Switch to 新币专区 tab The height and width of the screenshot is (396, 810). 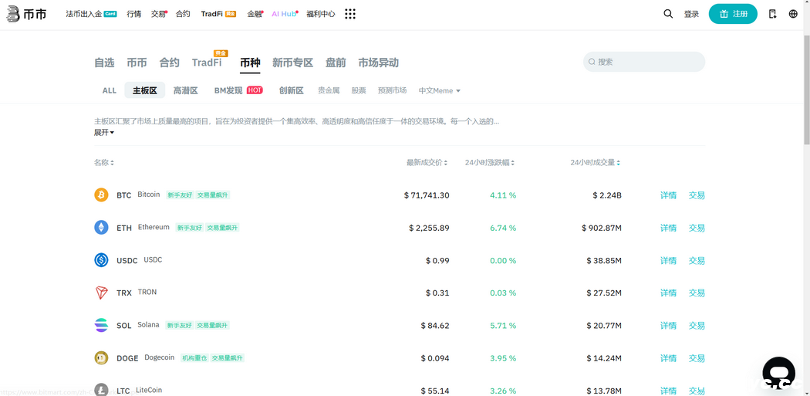tap(292, 63)
